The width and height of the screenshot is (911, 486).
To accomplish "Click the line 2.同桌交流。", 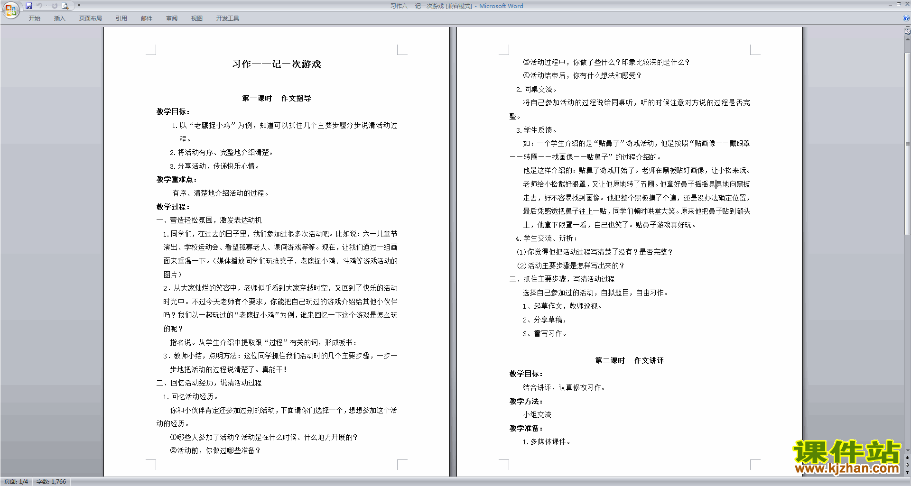I will 536,89.
